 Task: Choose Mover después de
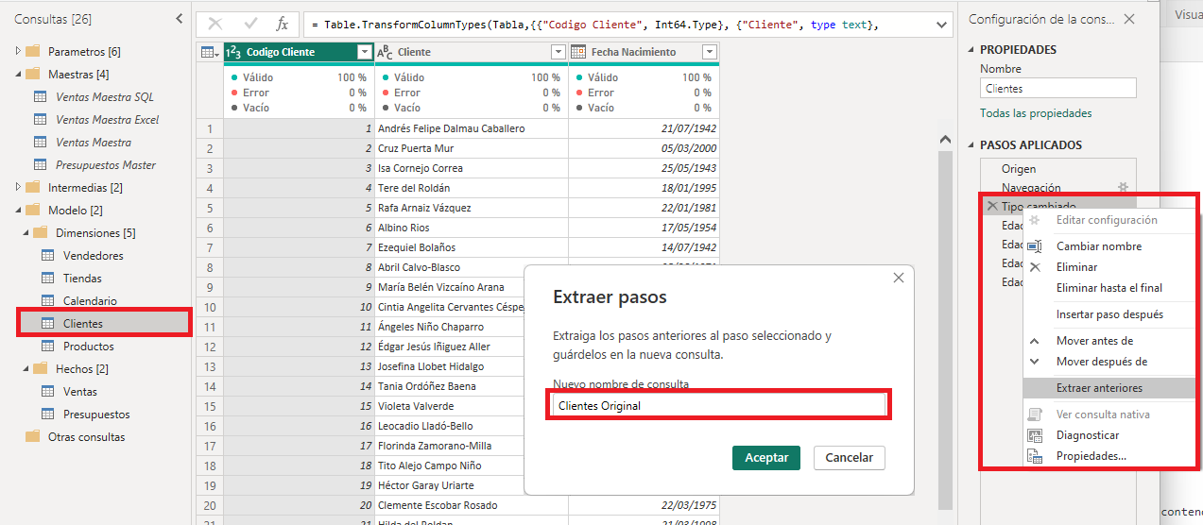[x=1102, y=362]
